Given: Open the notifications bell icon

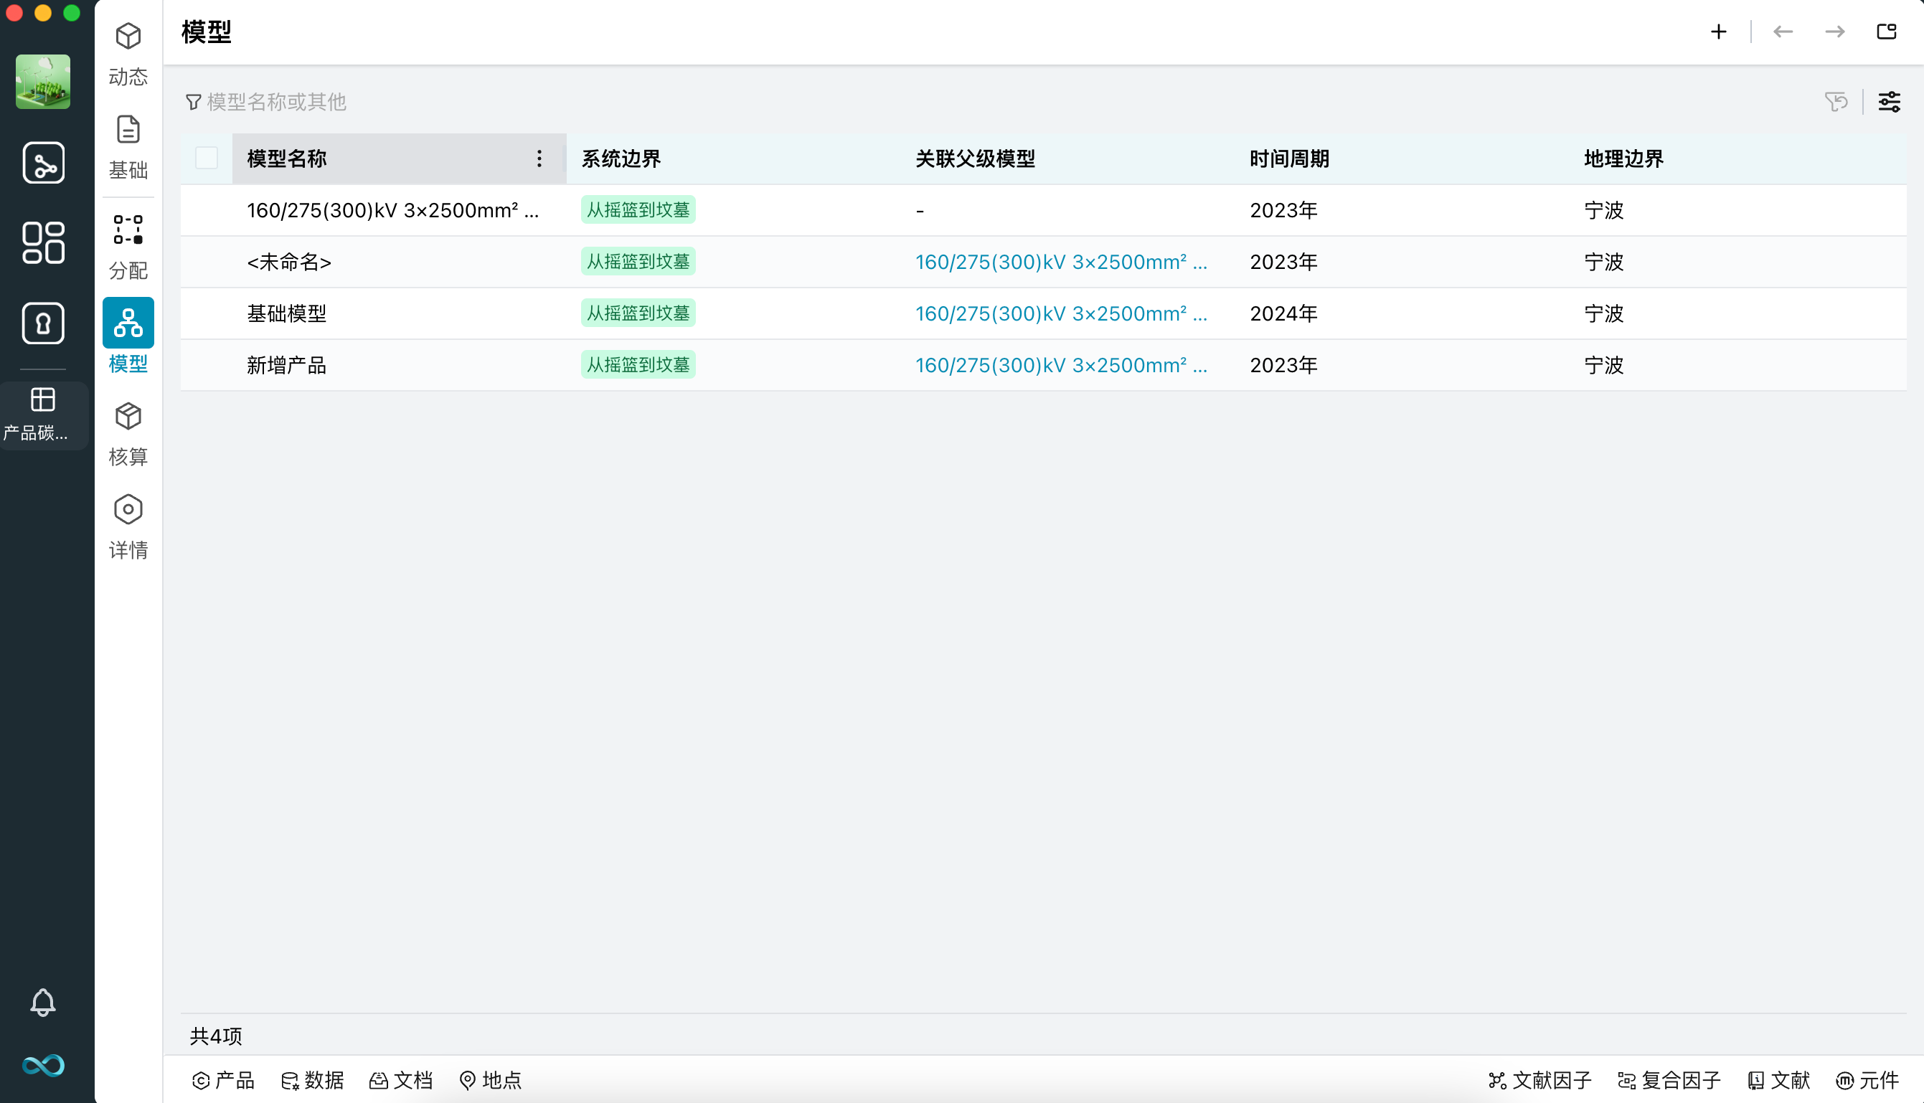Looking at the screenshot, I should [x=42, y=1001].
